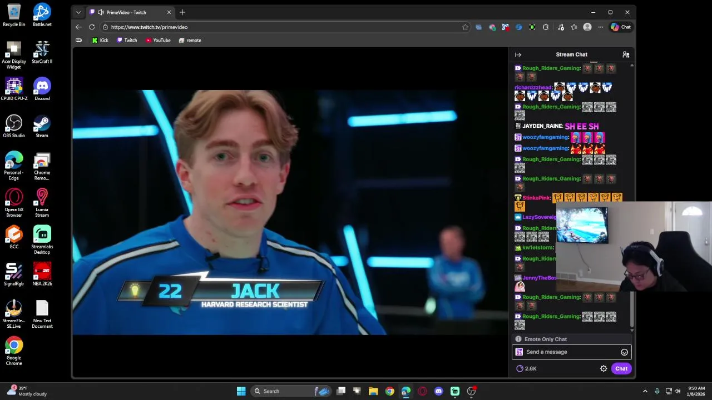Open browser Settings and more menu
Image resolution: width=712 pixels, height=400 pixels.
(600, 27)
